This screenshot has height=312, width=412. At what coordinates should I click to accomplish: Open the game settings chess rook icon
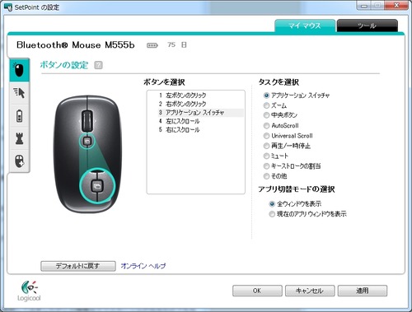coord(19,138)
